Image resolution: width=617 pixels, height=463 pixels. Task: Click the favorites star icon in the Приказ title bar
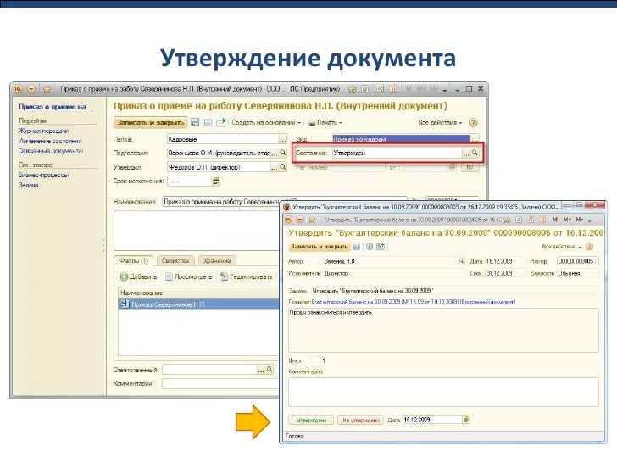[47, 89]
